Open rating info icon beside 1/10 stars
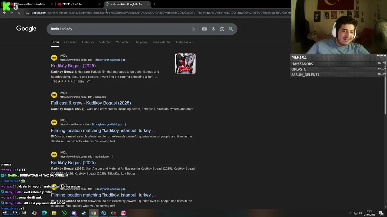387x217 pixels. (x=89, y=82)
